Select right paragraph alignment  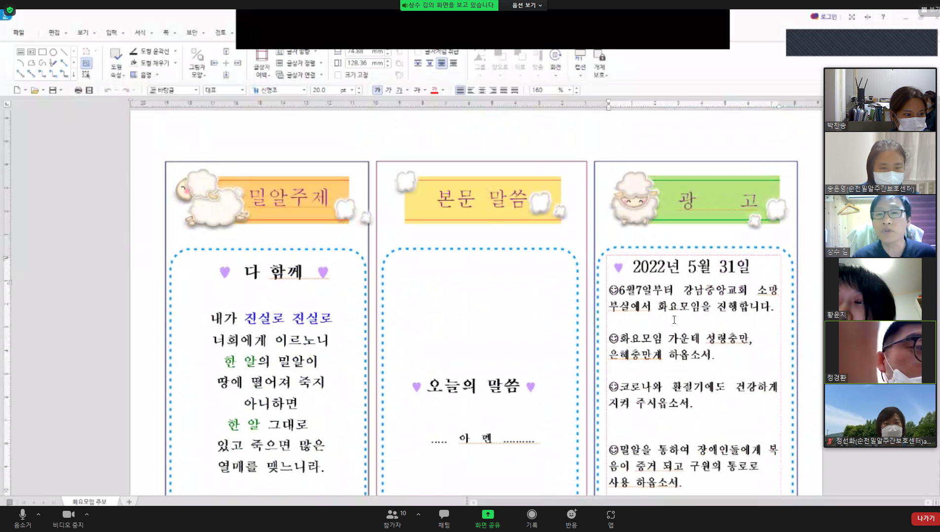(x=492, y=90)
